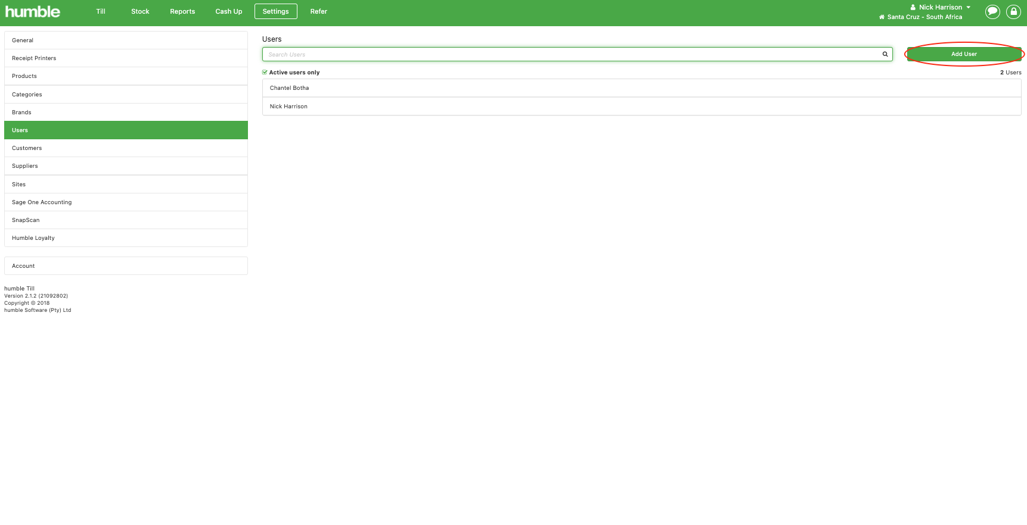Open Receipt Printers settings

click(126, 58)
